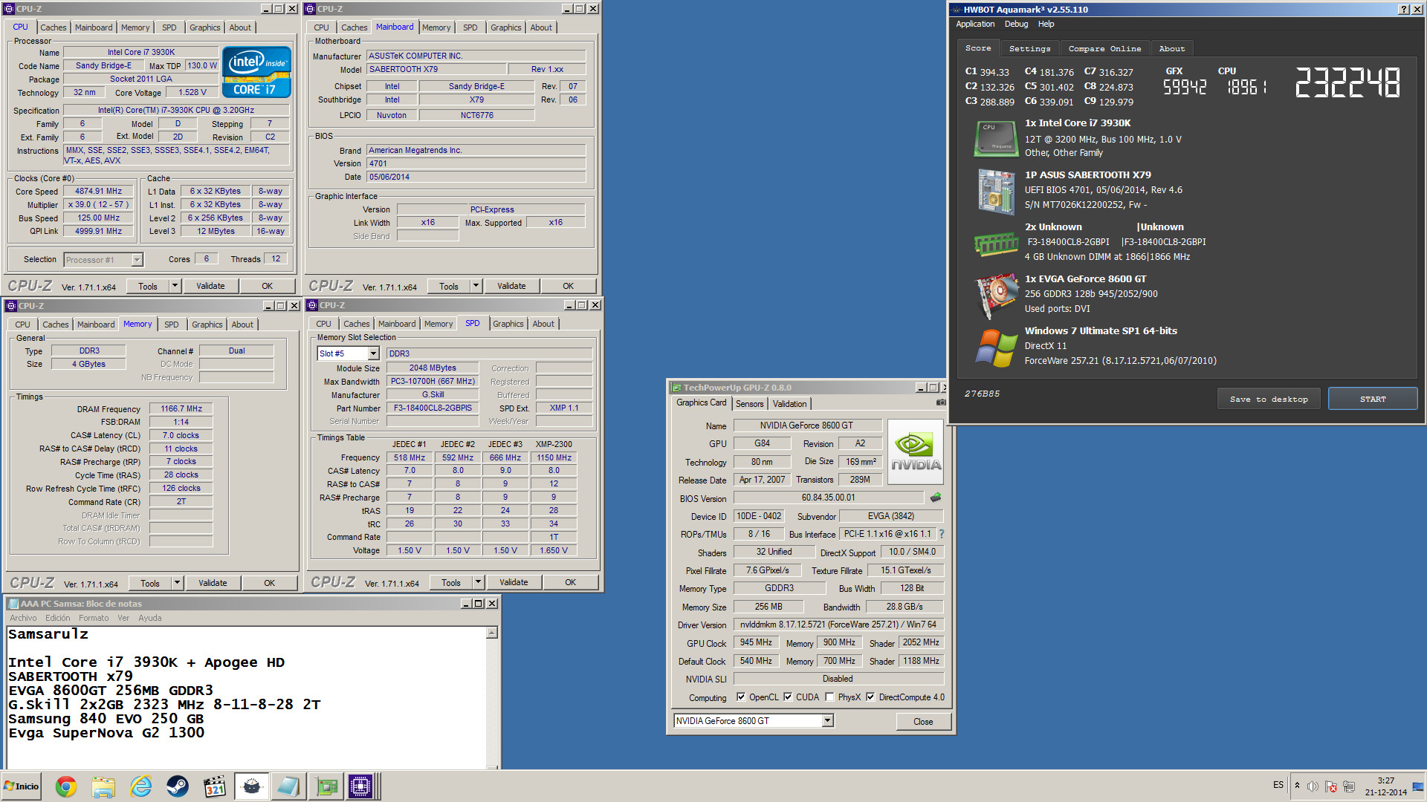Click the volume speaker tray icon

tap(1313, 786)
